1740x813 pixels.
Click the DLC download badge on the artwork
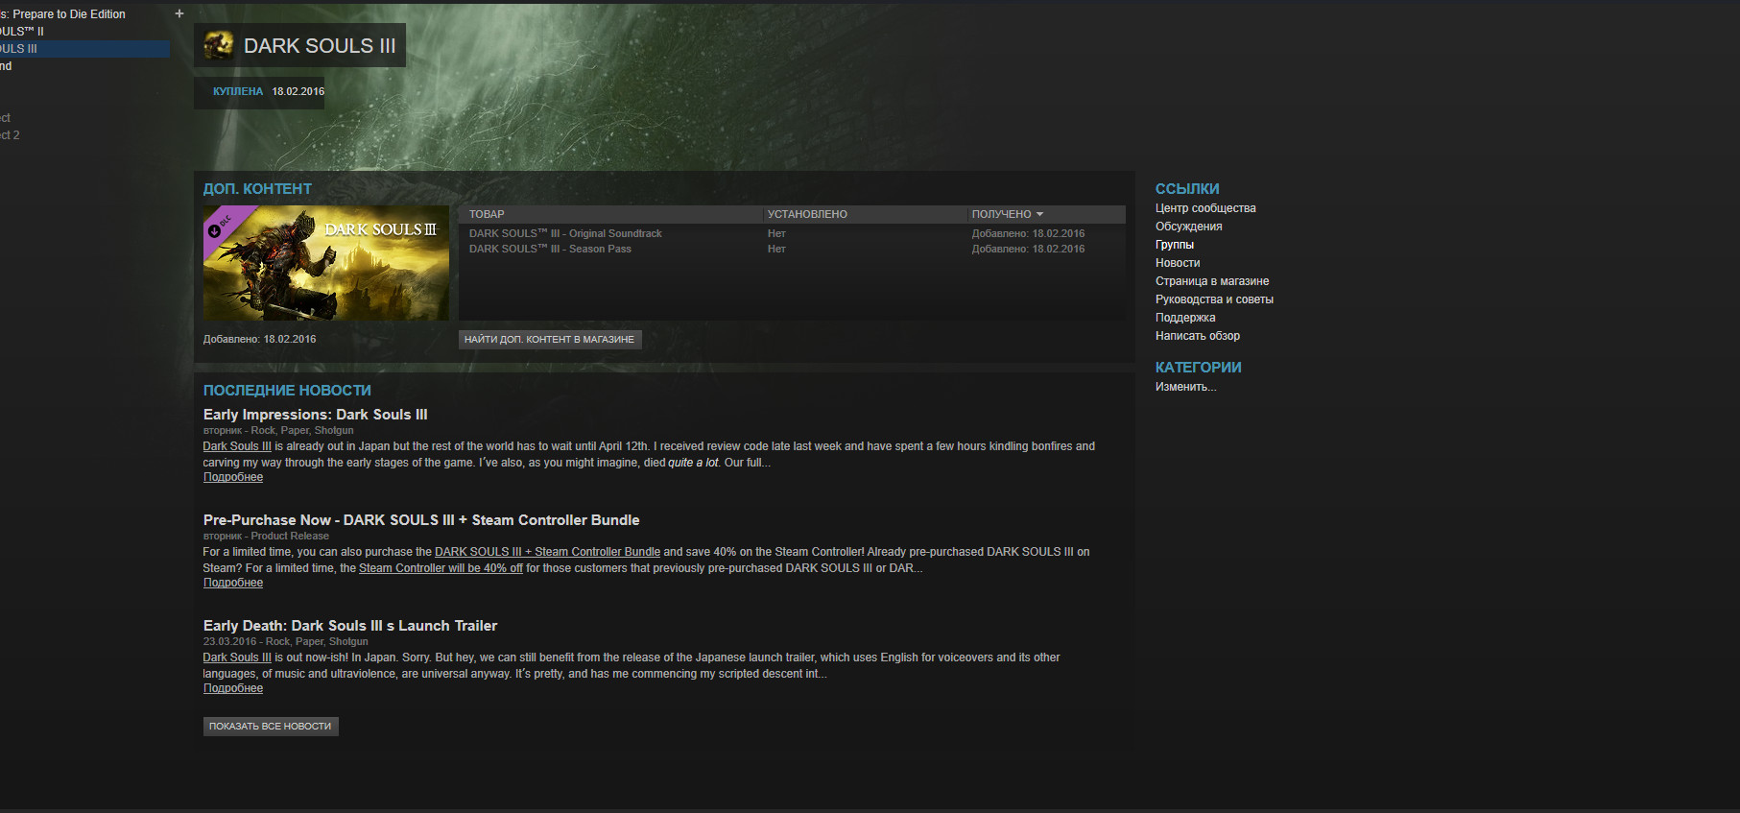point(214,231)
